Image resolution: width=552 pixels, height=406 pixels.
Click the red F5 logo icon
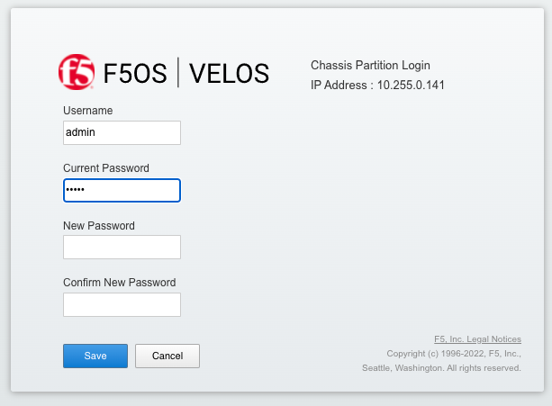coord(77,72)
